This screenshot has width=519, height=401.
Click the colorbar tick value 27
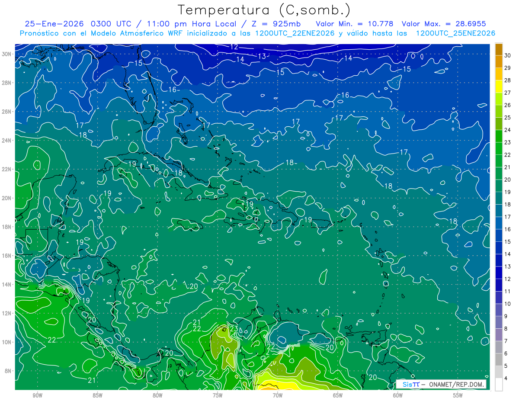click(x=508, y=93)
